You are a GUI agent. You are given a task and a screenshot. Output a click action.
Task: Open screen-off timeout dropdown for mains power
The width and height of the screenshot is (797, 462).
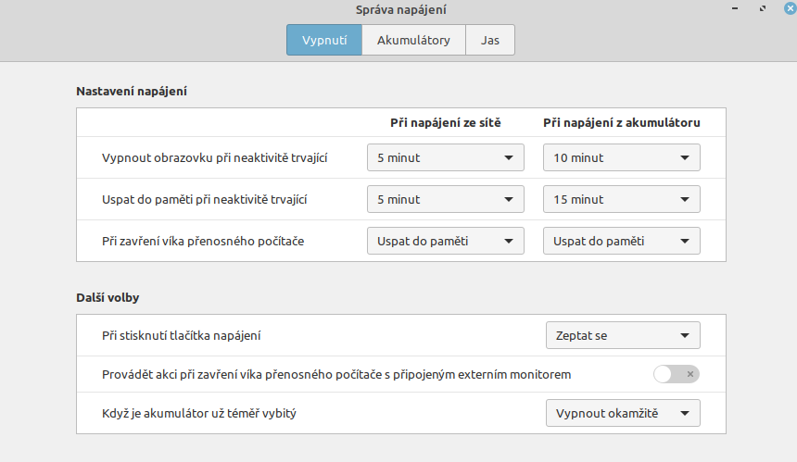coord(446,157)
